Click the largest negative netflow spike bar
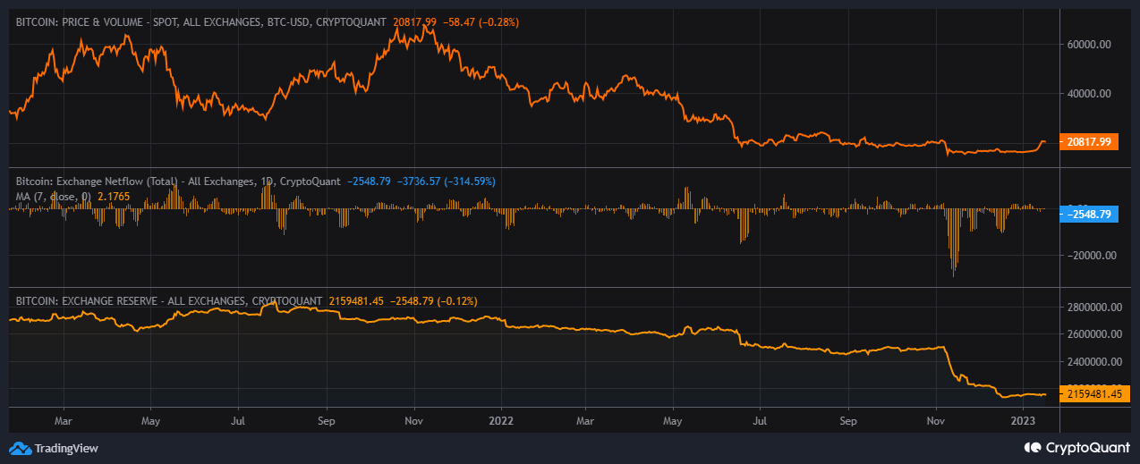The width and height of the screenshot is (1140, 464). point(954,242)
